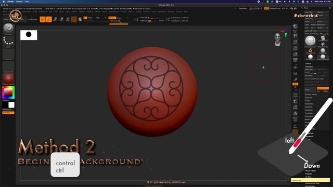This screenshot has height=187, width=333.
Task: Select the large current tool thumbnail
Action: pyautogui.click(x=310, y=41)
